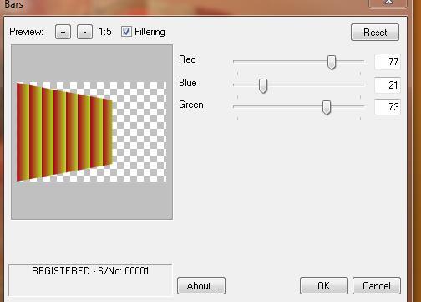Zoom in the preview with plus button
421x302 pixels.
(x=63, y=32)
